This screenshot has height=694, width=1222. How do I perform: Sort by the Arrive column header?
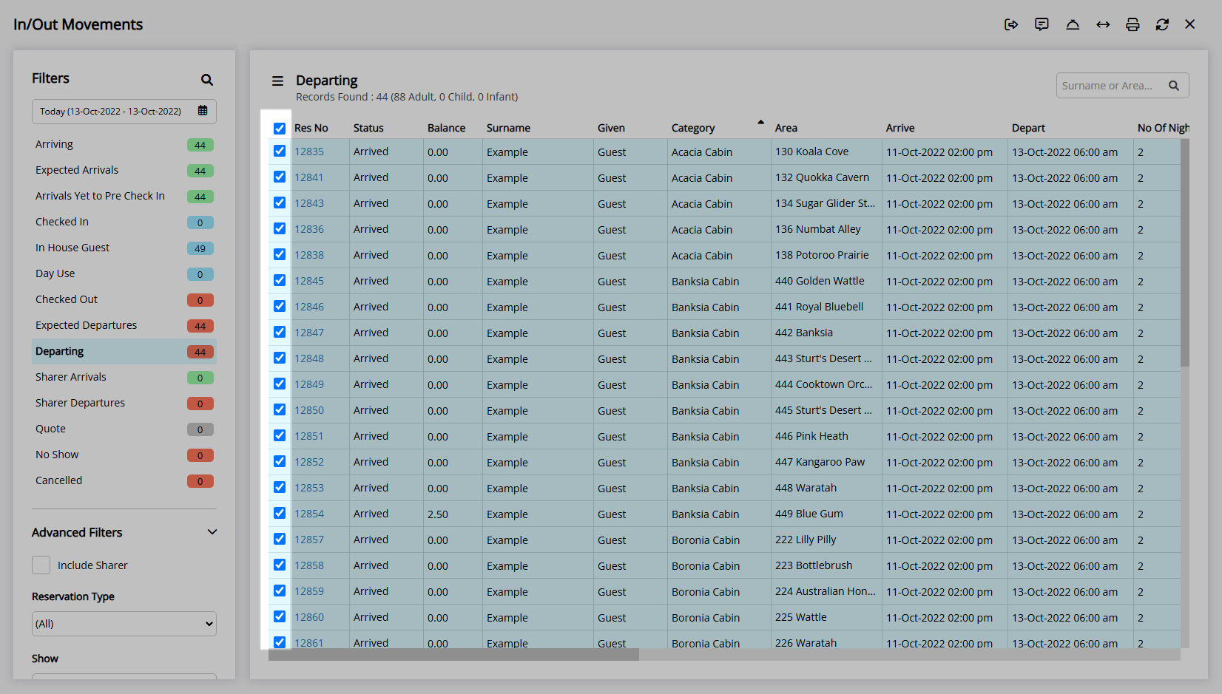point(900,128)
